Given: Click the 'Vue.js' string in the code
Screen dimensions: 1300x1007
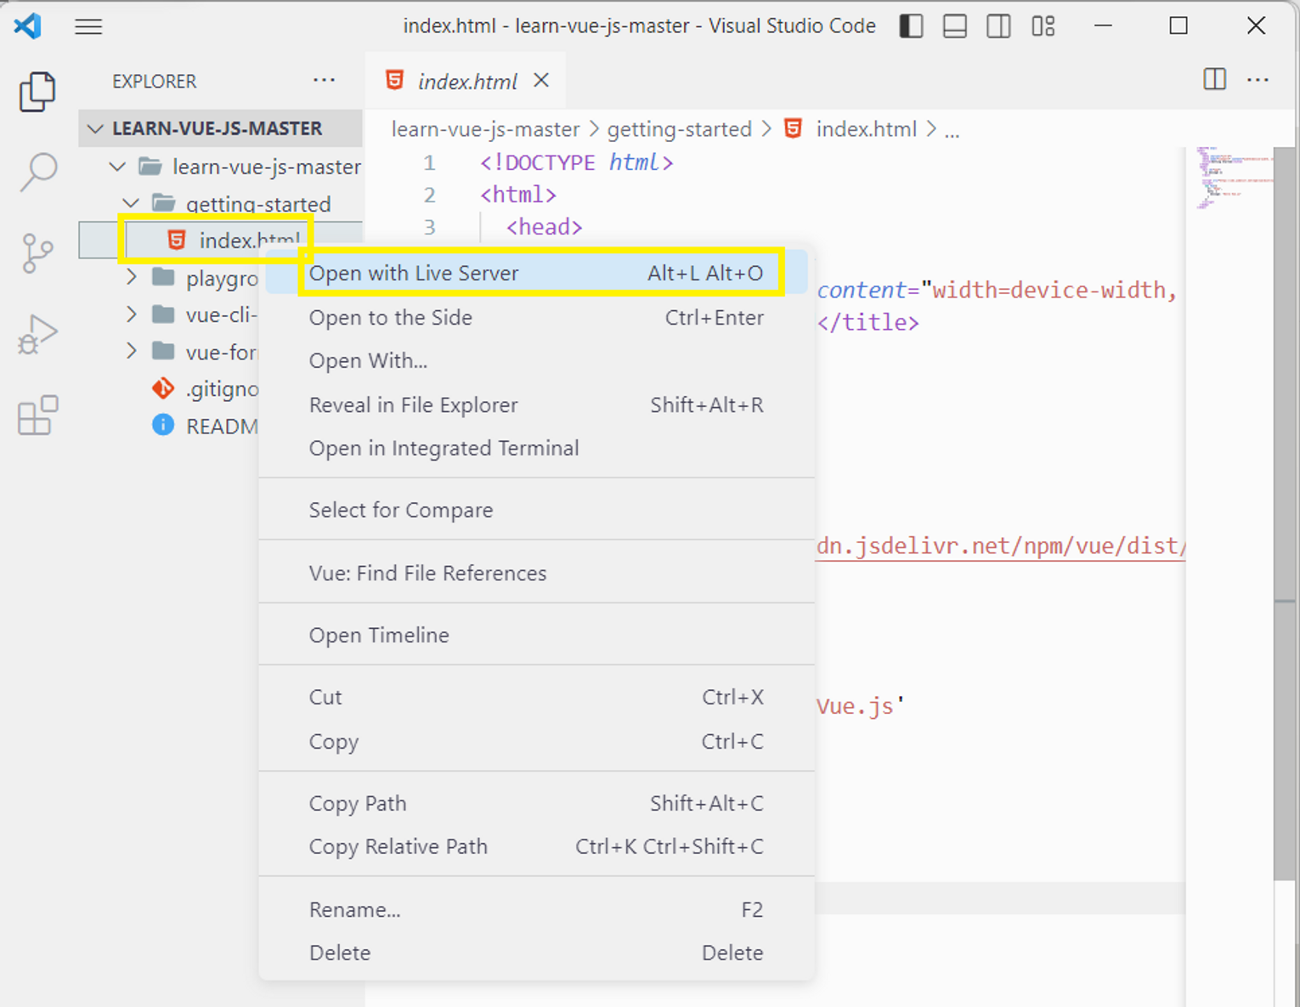Looking at the screenshot, I should (860, 706).
